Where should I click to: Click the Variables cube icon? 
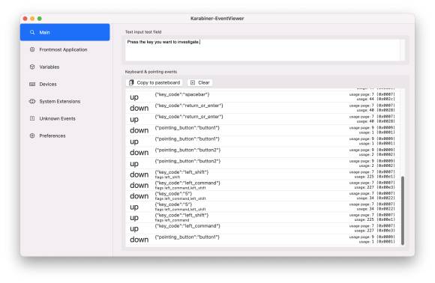(32, 67)
